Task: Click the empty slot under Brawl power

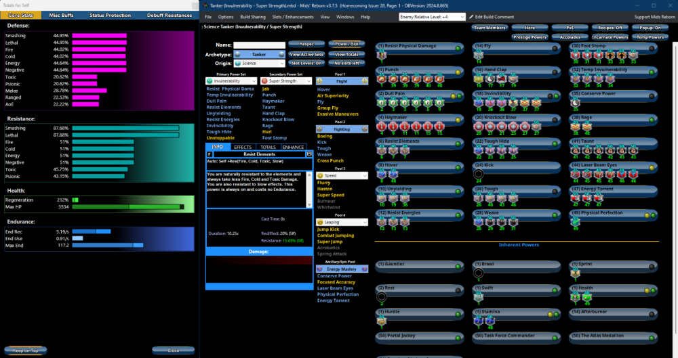Action: click(x=479, y=273)
